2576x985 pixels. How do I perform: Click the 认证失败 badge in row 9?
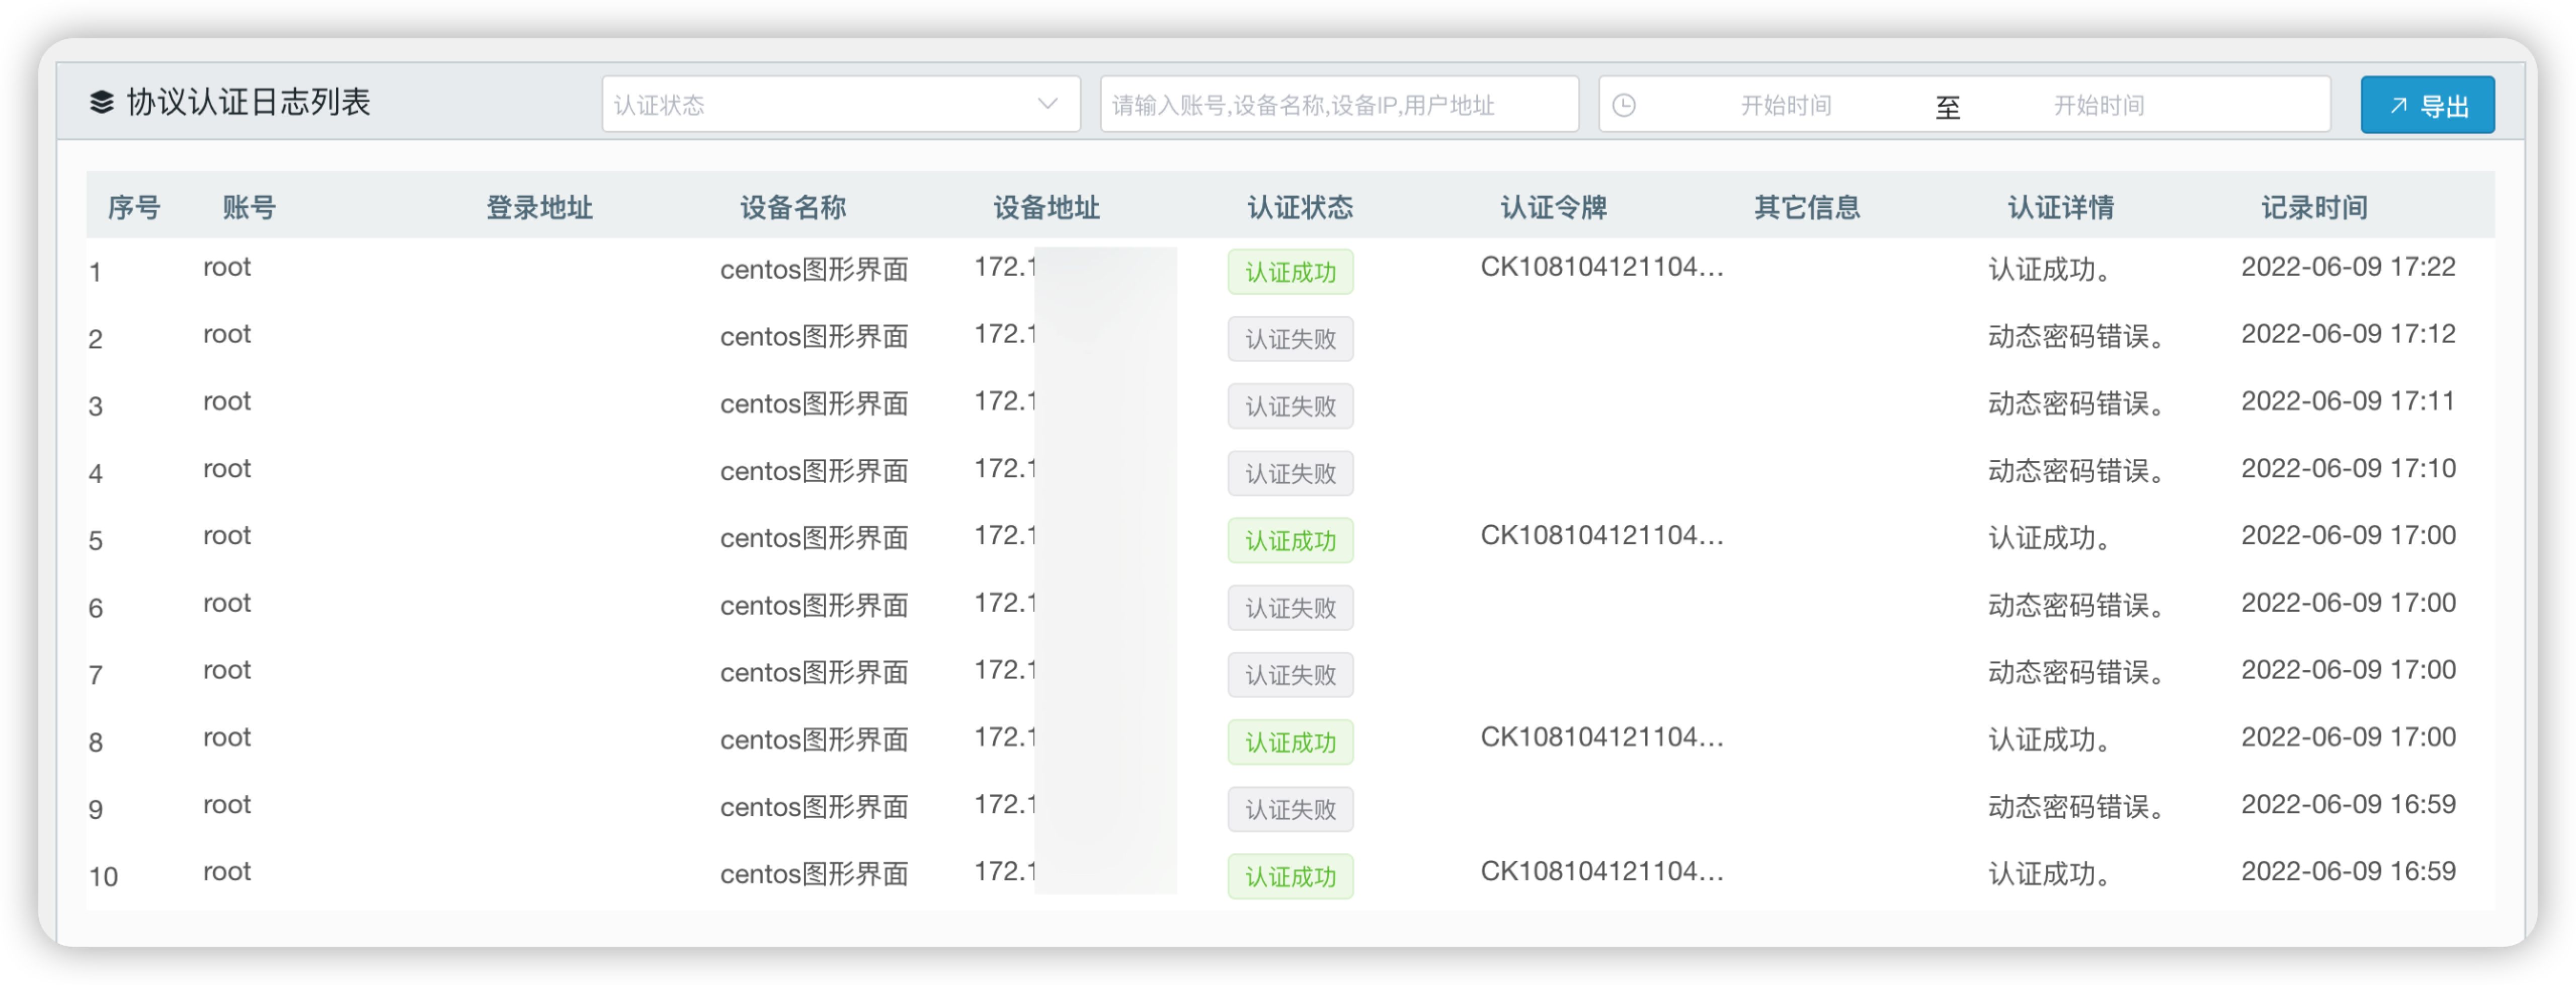click(x=1290, y=809)
